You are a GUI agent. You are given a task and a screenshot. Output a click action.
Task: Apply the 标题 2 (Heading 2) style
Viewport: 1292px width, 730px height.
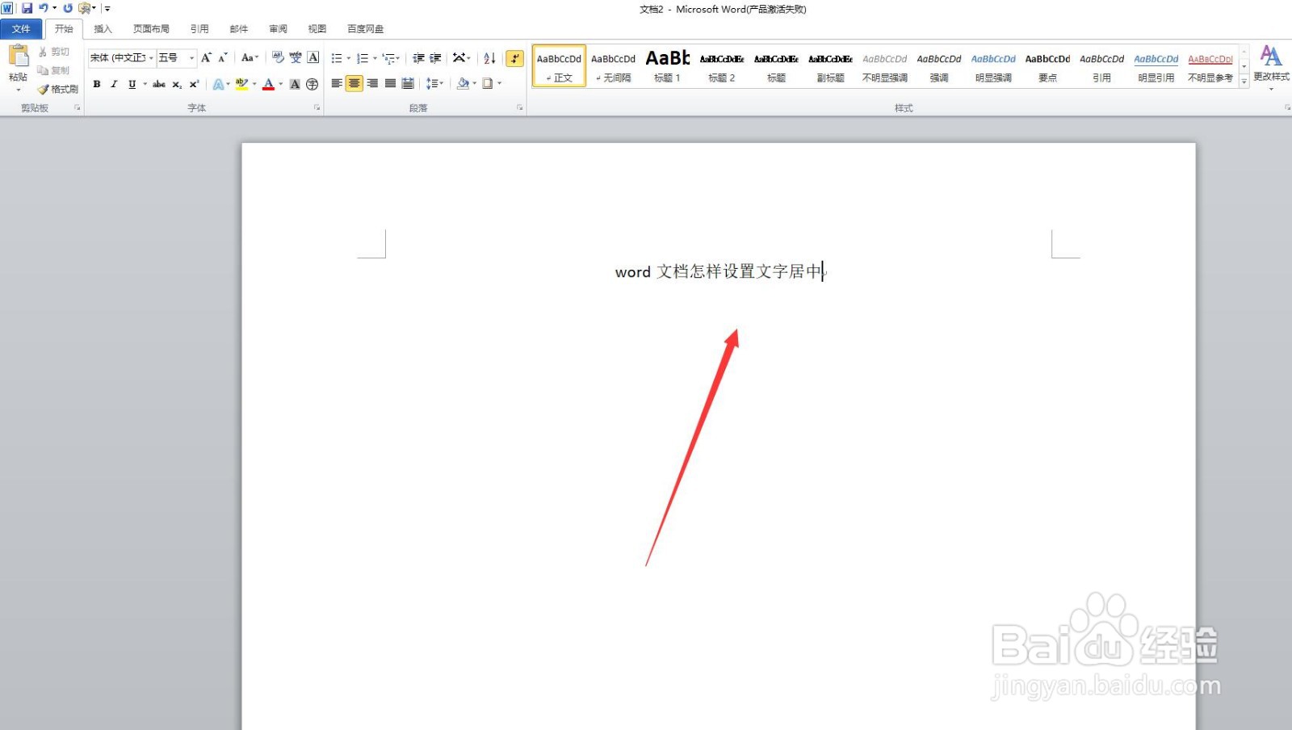(x=722, y=66)
